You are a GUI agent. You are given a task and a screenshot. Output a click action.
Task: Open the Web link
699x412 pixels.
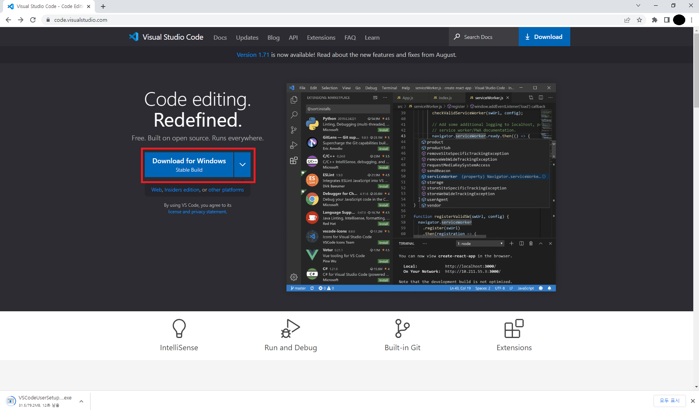[x=157, y=190]
